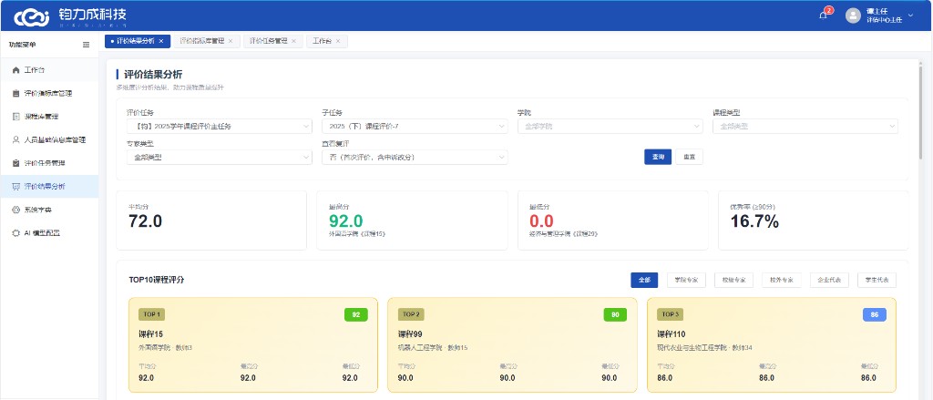Click the 72.0 average score value
Screen dimensions: 933x400
pyautogui.click(x=145, y=221)
